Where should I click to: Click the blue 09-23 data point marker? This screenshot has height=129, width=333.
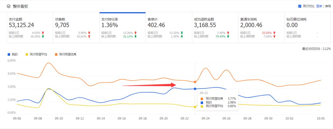click(x=195, y=89)
